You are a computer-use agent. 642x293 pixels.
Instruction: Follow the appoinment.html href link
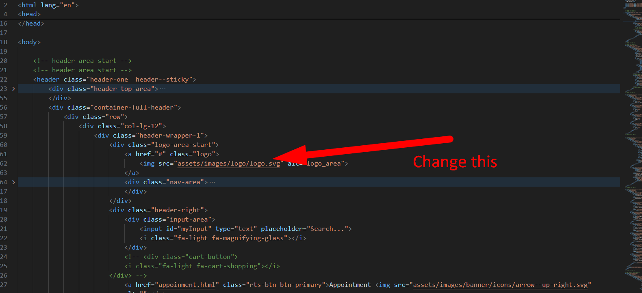(187, 285)
